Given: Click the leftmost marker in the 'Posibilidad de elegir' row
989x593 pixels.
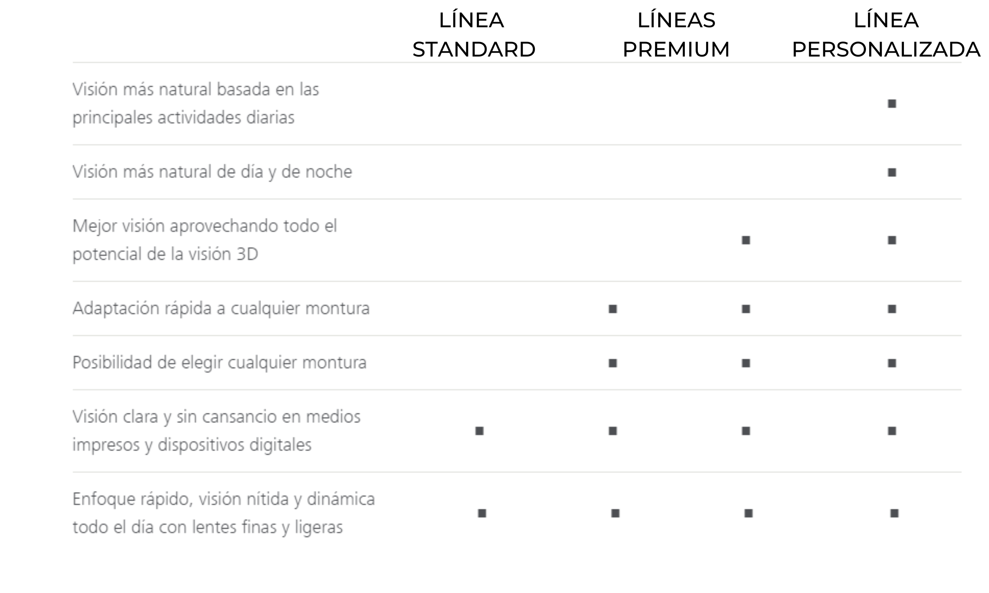Looking at the screenshot, I should [613, 363].
